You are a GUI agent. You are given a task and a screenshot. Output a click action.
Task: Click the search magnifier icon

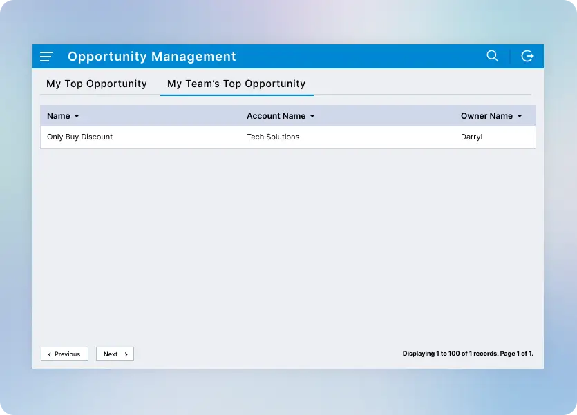(x=492, y=56)
